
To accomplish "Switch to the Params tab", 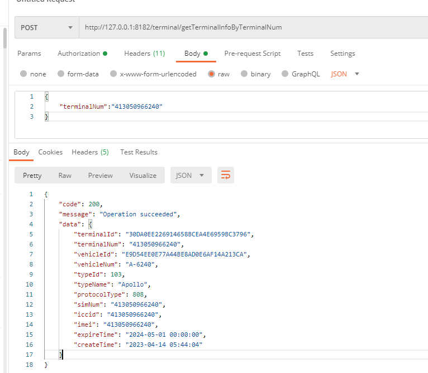I will point(29,54).
